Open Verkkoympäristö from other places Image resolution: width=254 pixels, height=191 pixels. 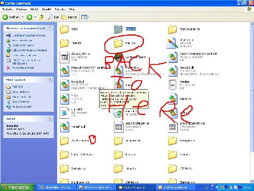(19, 107)
